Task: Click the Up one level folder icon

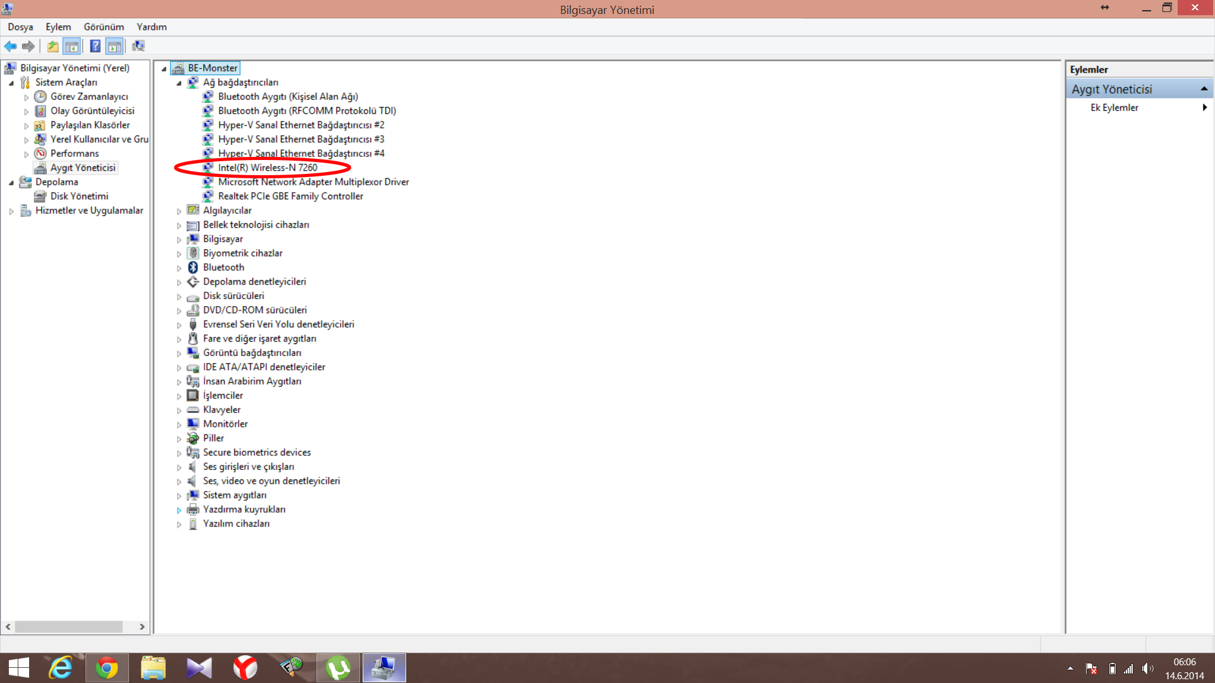Action: pyautogui.click(x=53, y=46)
